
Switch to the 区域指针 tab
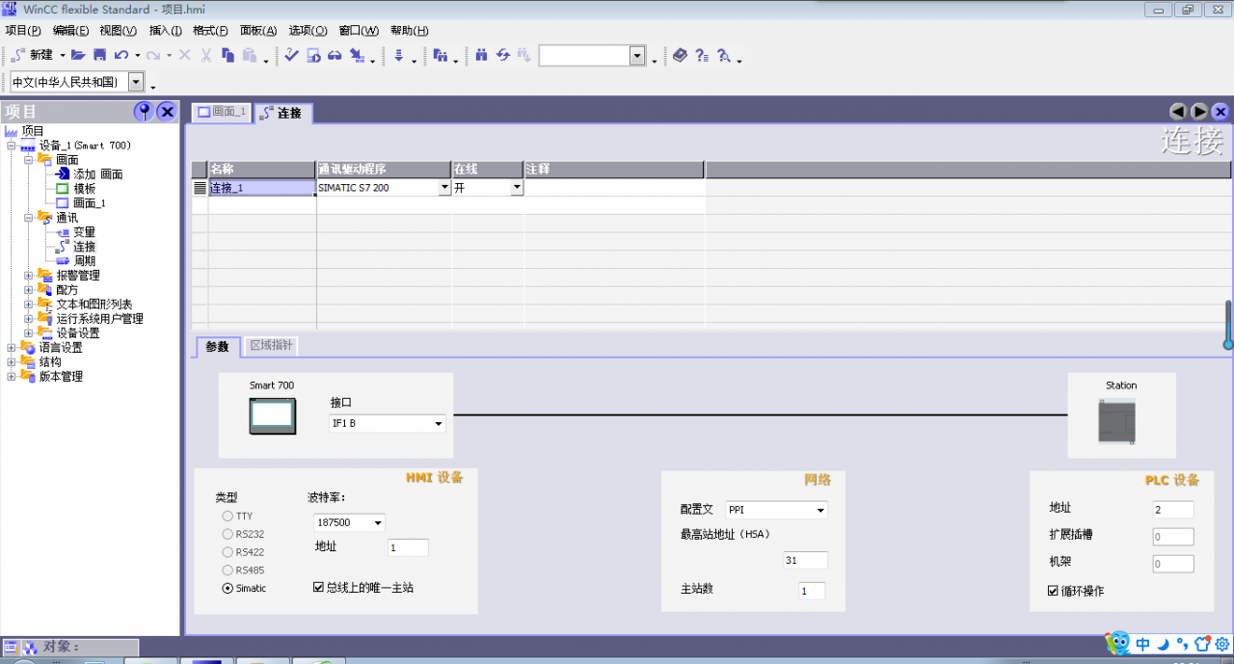click(x=271, y=345)
